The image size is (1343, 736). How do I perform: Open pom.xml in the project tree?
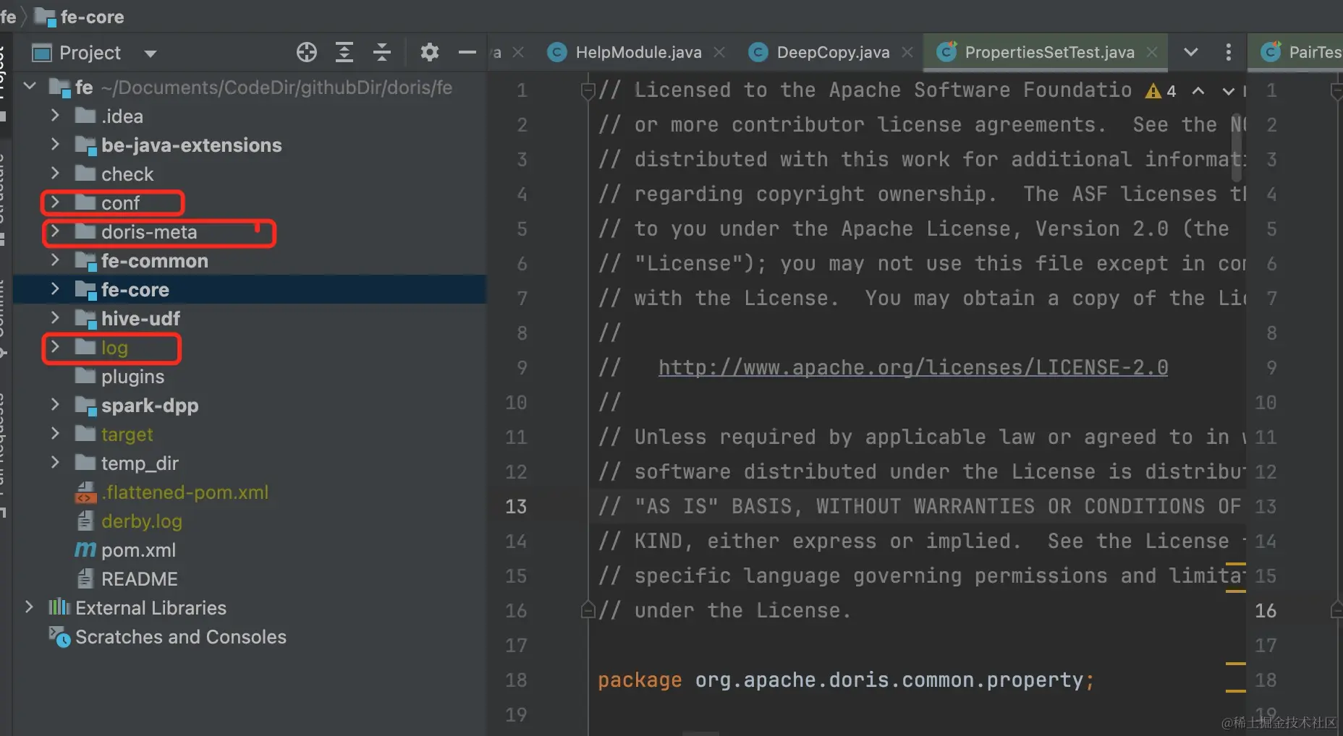coord(138,550)
